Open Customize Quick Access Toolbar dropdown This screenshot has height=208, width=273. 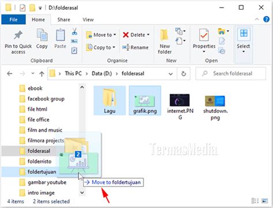point(40,8)
